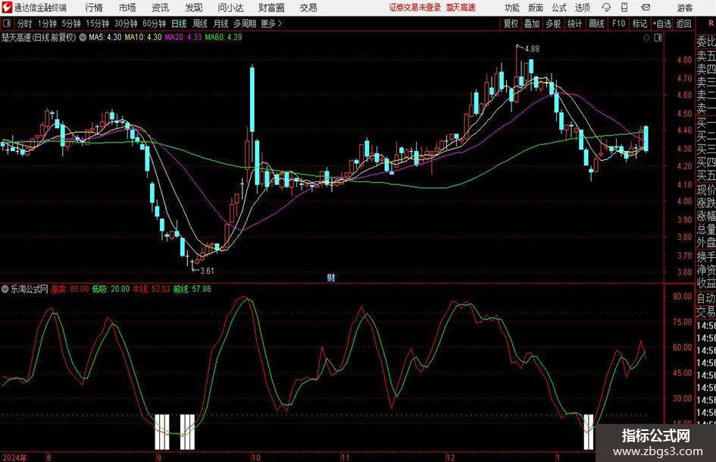Open the 功能 menu
716x462 pixels.
[x=512, y=8]
